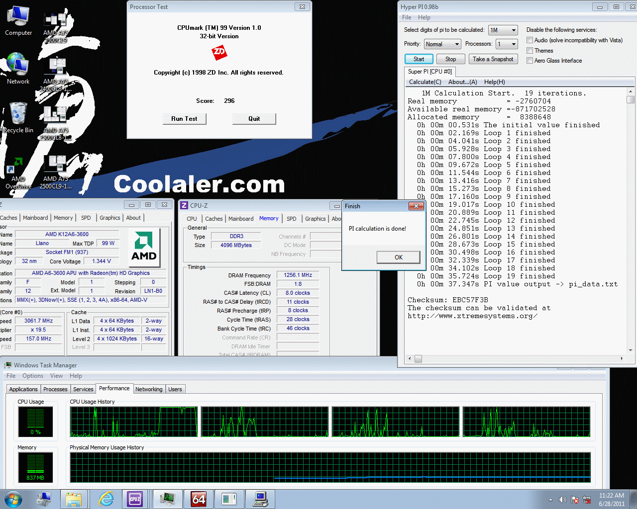The width and height of the screenshot is (637, 509).
Task: Open the File menu in Hyper PI
Action: point(407,17)
